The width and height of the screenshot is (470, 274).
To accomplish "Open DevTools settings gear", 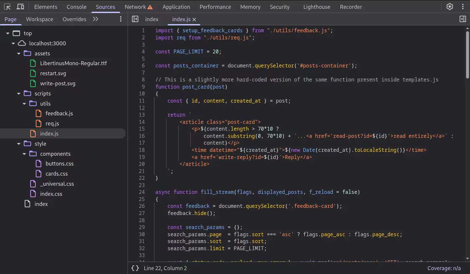I will point(450,7).
